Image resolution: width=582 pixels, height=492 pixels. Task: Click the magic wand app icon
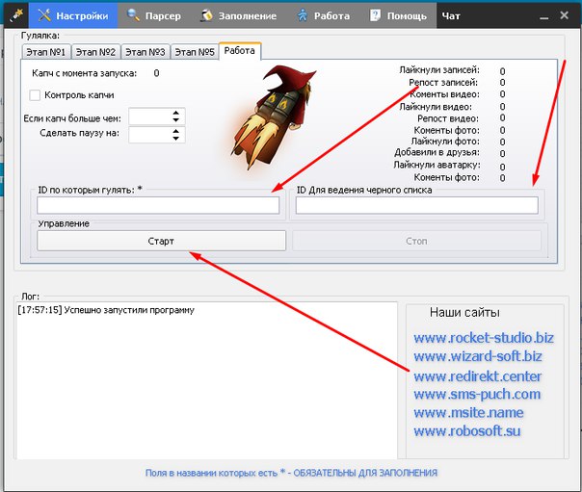tap(15, 15)
